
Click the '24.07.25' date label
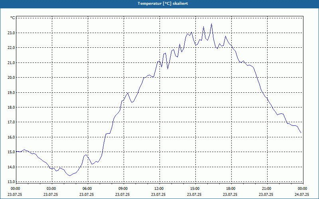[302, 194]
